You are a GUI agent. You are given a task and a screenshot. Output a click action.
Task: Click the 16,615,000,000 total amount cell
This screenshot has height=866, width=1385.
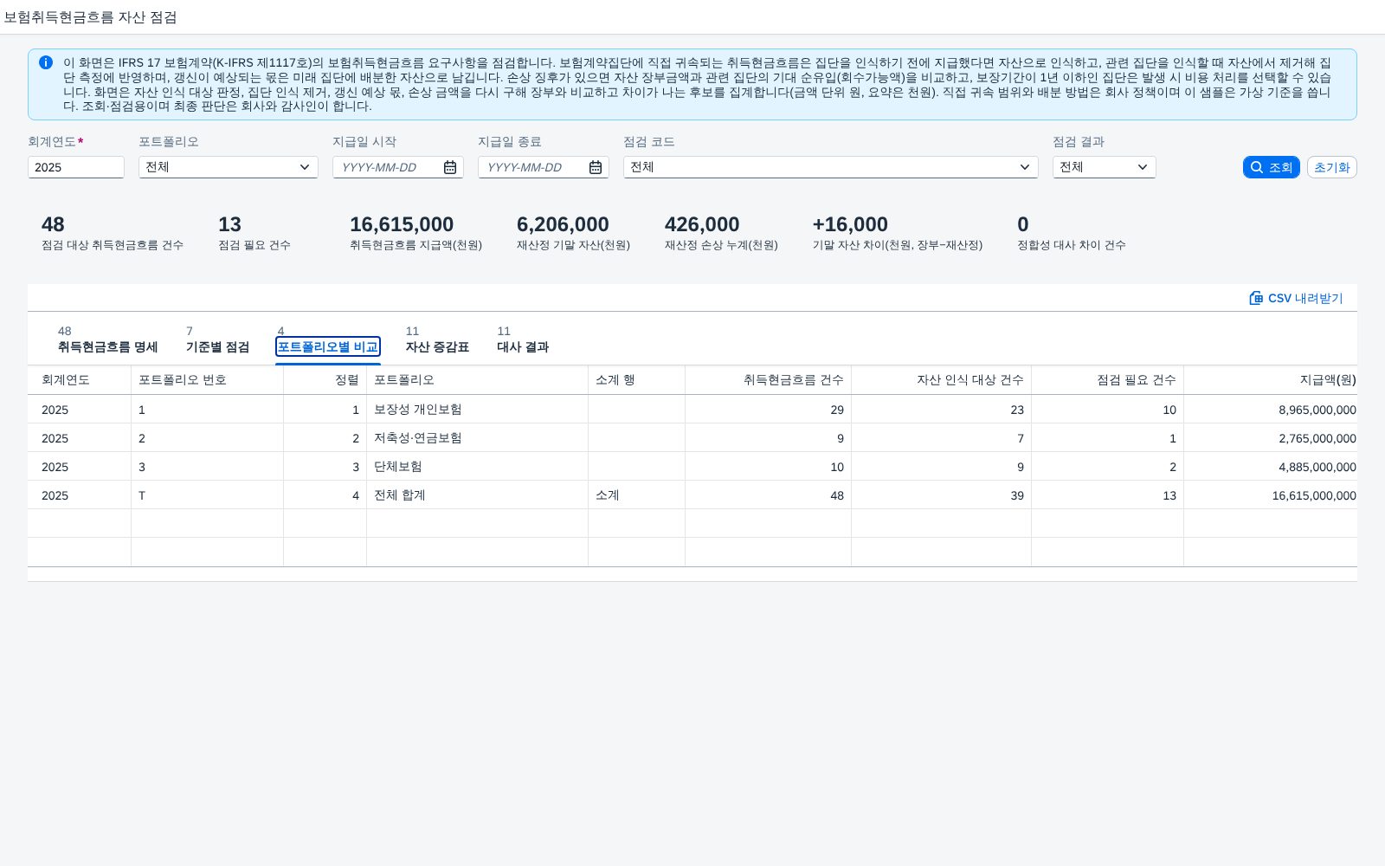[x=1271, y=495]
